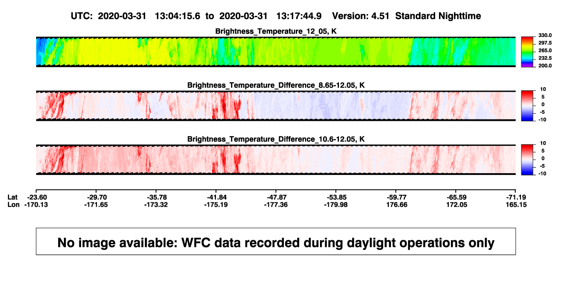573x294 pixels.
Task: Click latitude value -47.87
Action: pos(277,197)
